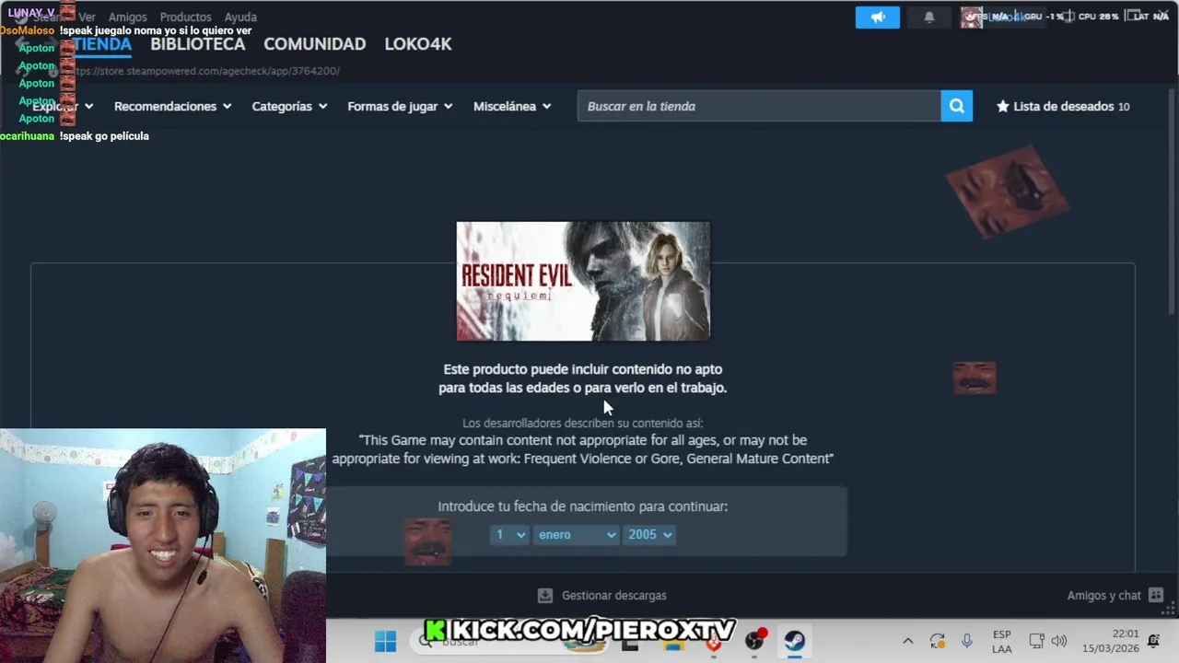Screen dimensions: 1179x663
Task: Expand the Formas de jugar menu
Action: tap(400, 106)
